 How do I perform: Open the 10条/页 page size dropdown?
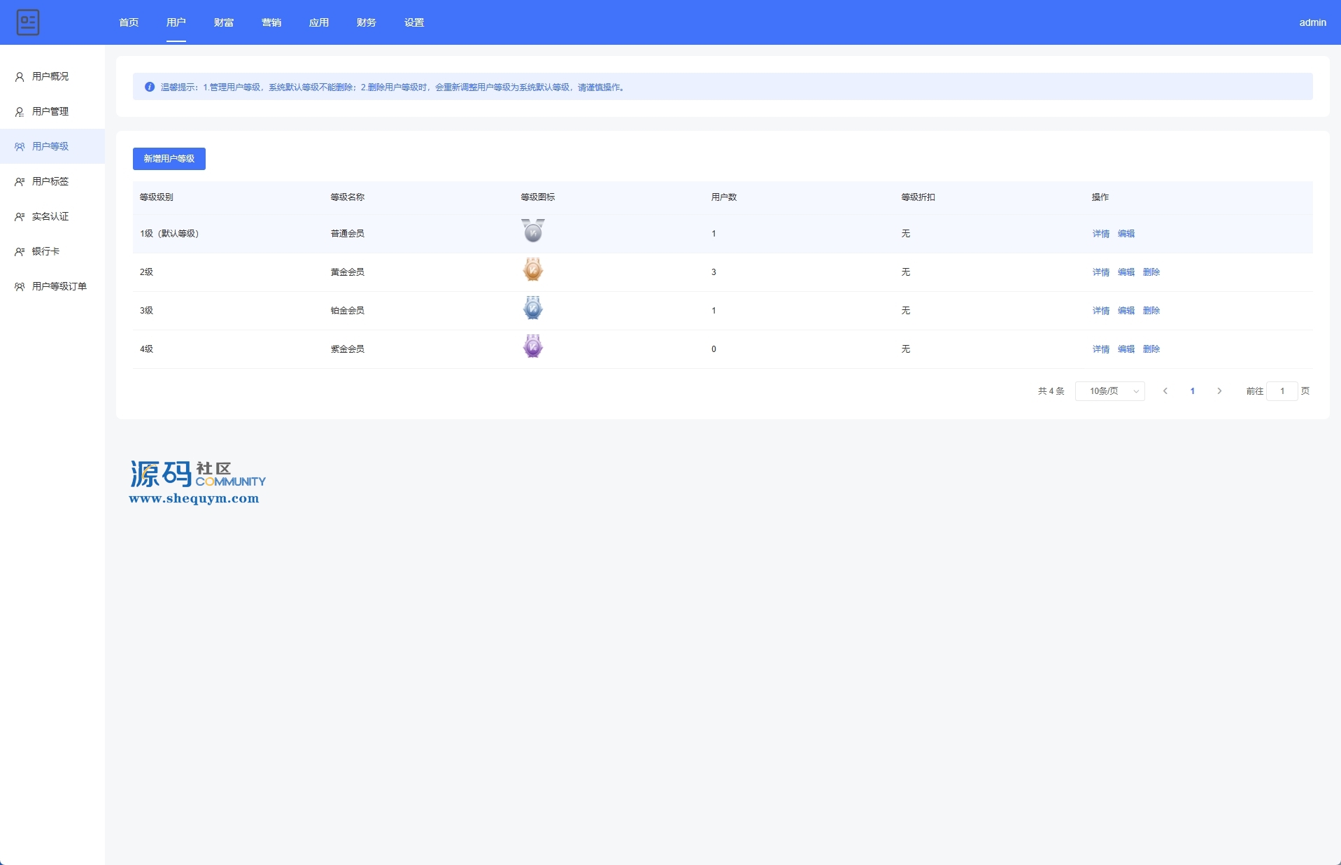pos(1109,391)
